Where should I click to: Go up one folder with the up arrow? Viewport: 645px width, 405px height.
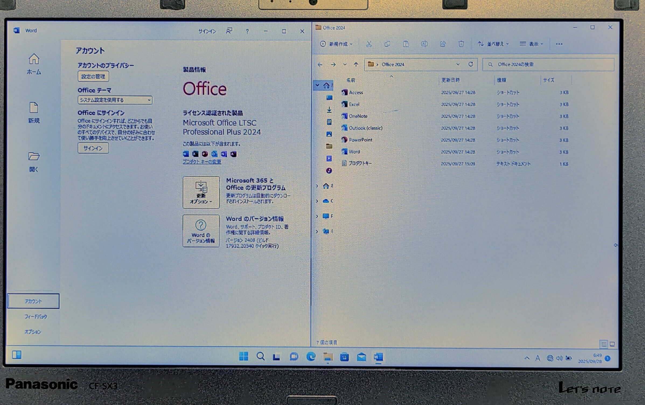coord(356,65)
